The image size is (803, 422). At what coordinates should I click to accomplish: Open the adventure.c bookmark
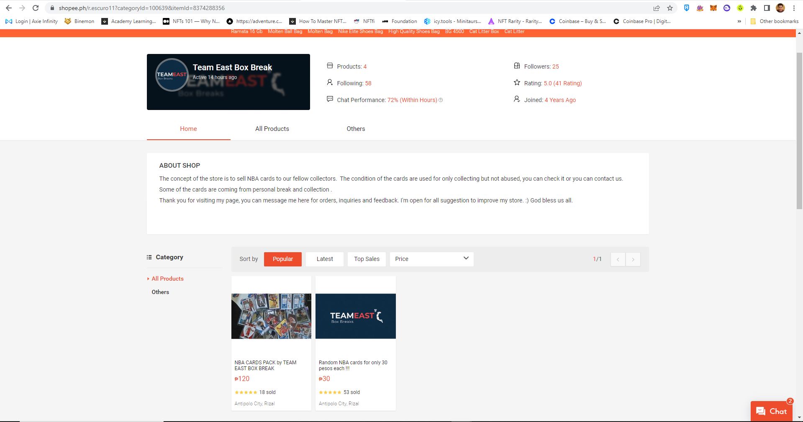click(x=254, y=21)
